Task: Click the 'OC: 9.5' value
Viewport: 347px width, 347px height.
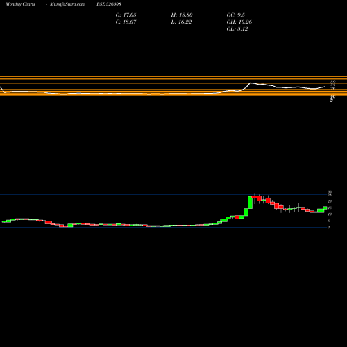Action: point(236,15)
